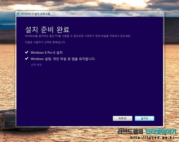Open the 선택 변경 link
The width and height of the screenshot is (179, 142).
coord(36,65)
